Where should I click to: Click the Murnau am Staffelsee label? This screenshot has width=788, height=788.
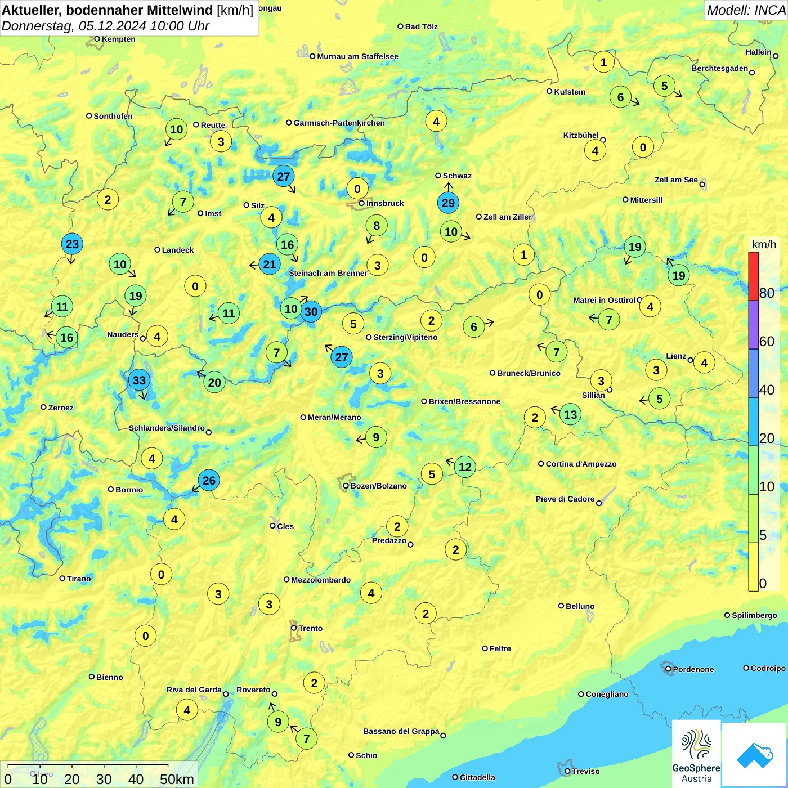tap(357, 56)
